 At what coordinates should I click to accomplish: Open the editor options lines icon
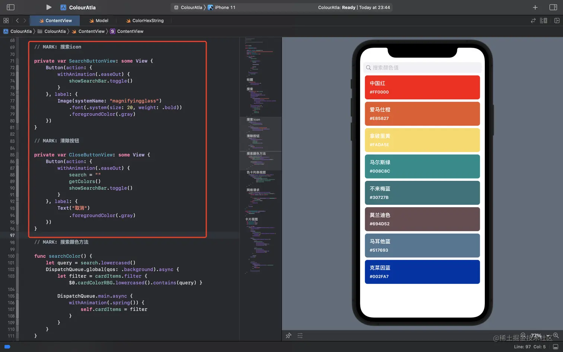[544, 20]
